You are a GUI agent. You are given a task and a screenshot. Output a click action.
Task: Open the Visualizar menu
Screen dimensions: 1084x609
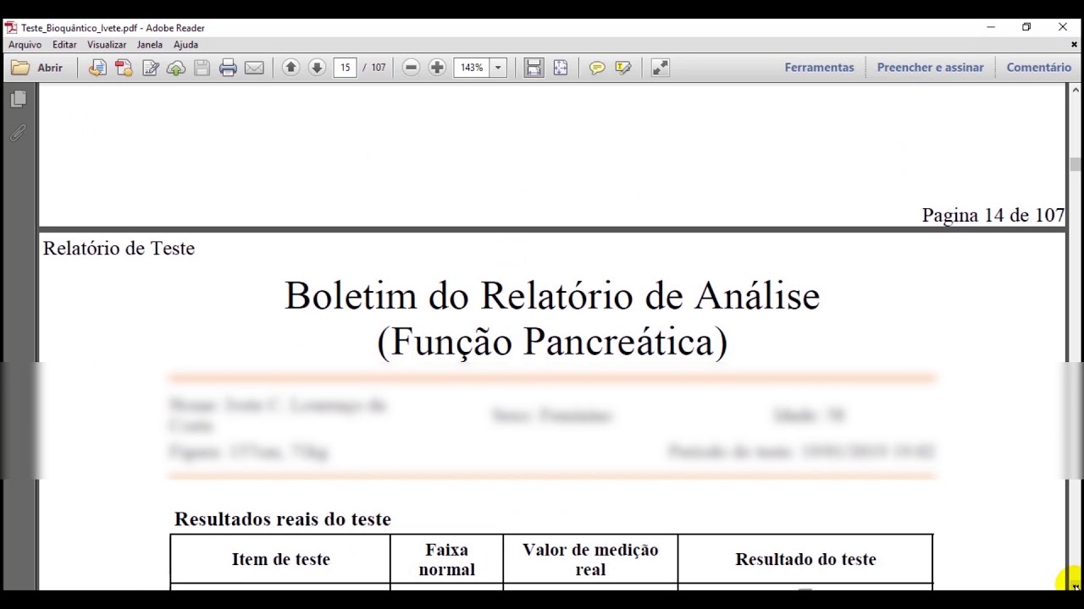tap(107, 45)
